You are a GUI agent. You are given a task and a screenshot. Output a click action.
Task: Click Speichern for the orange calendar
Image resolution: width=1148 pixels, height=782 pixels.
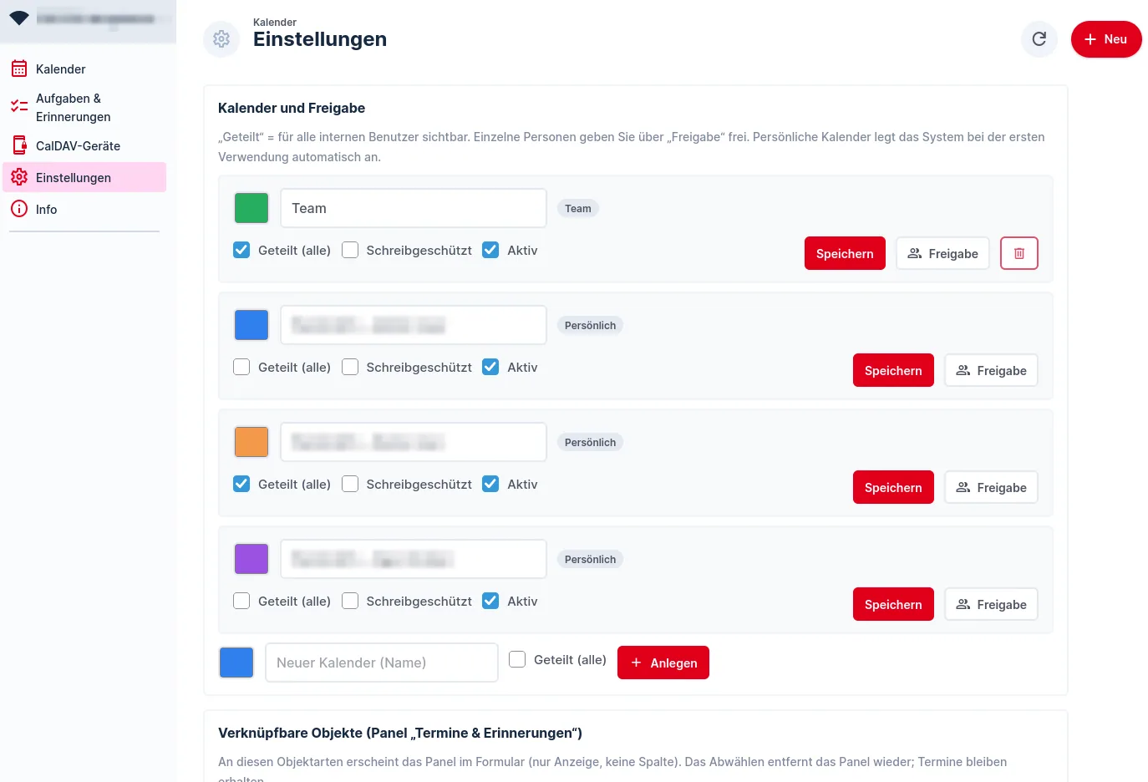tap(893, 487)
